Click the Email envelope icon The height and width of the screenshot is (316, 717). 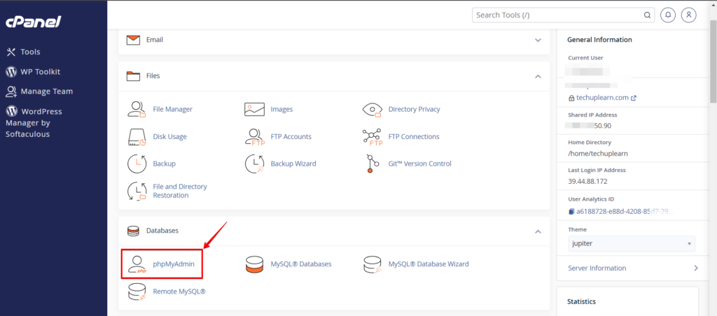pos(133,40)
